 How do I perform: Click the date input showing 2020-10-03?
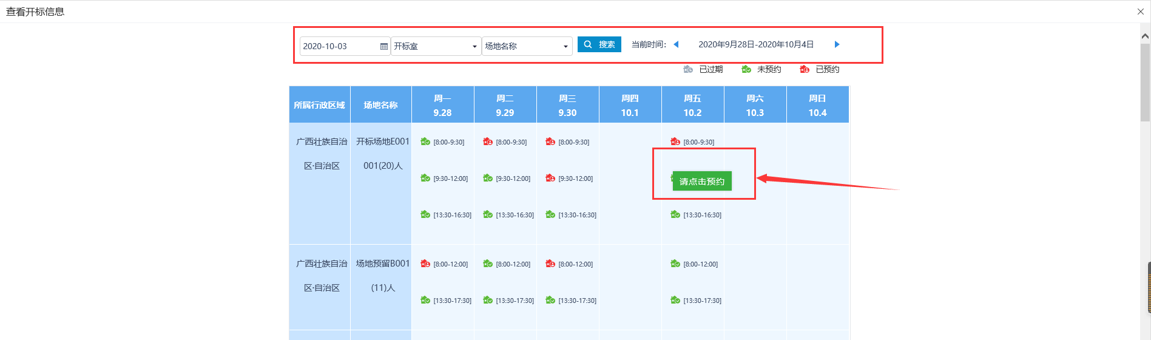point(339,47)
